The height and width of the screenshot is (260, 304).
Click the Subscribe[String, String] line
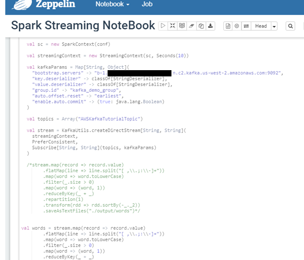(x=94, y=148)
